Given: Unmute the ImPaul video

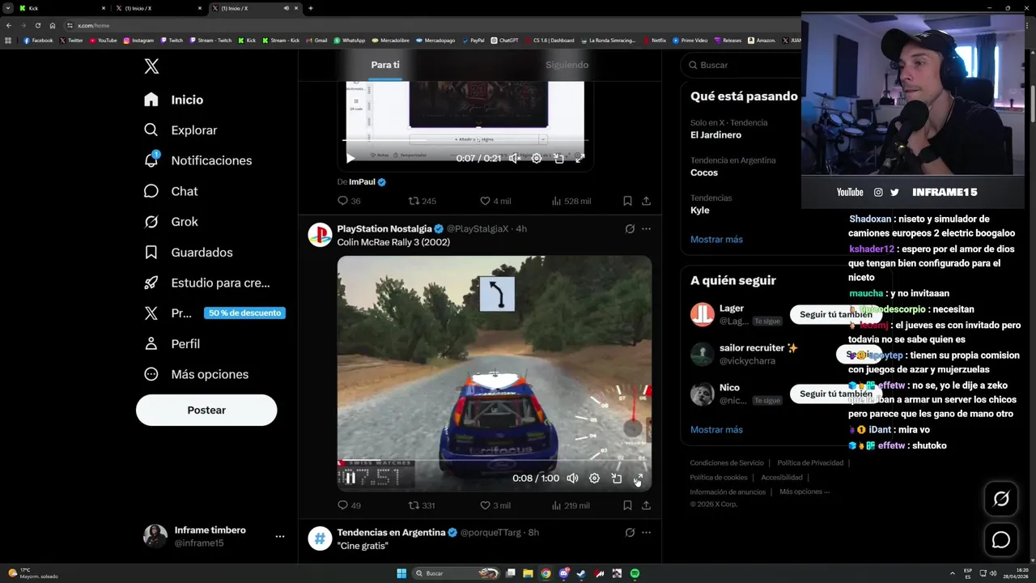Looking at the screenshot, I should [514, 159].
